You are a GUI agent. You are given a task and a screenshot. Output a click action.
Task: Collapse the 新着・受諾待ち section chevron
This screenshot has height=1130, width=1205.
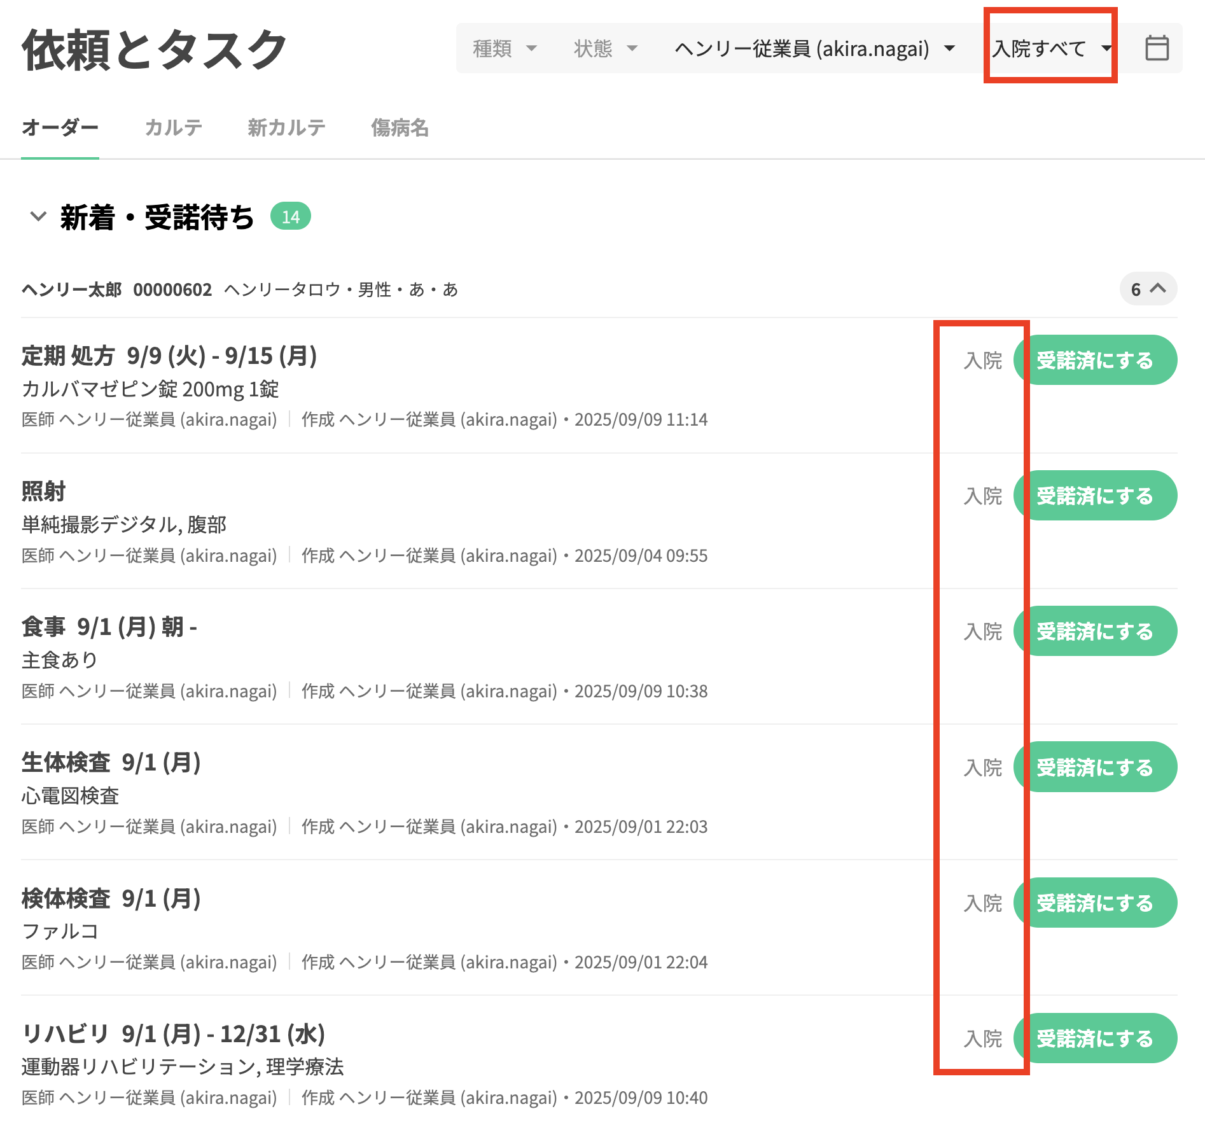point(38,217)
